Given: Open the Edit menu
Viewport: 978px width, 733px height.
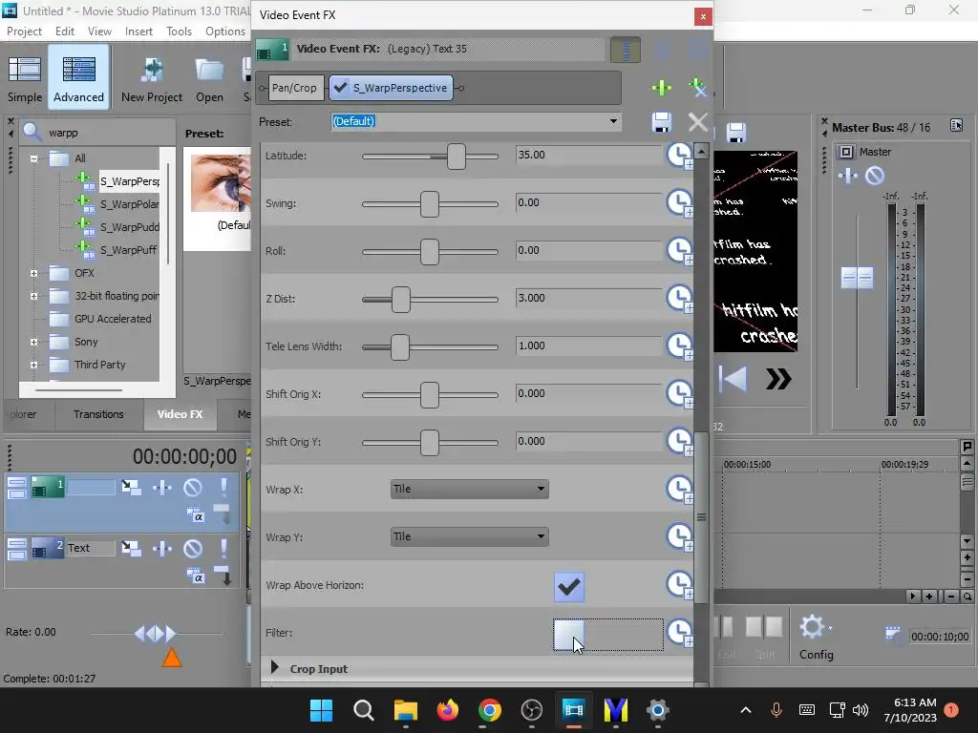Looking at the screenshot, I should coord(64,31).
